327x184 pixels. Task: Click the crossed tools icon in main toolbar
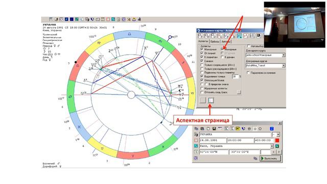click(x=129, y=19)
